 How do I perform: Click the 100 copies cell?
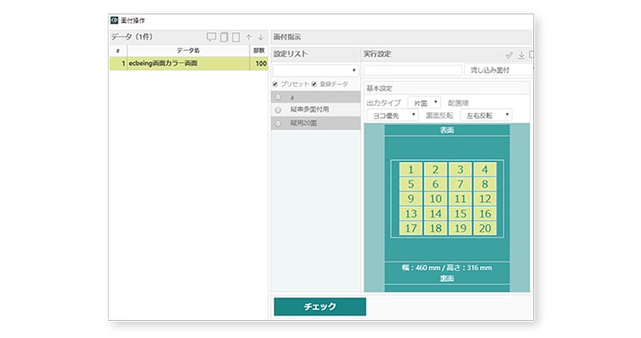click(259, 64)
